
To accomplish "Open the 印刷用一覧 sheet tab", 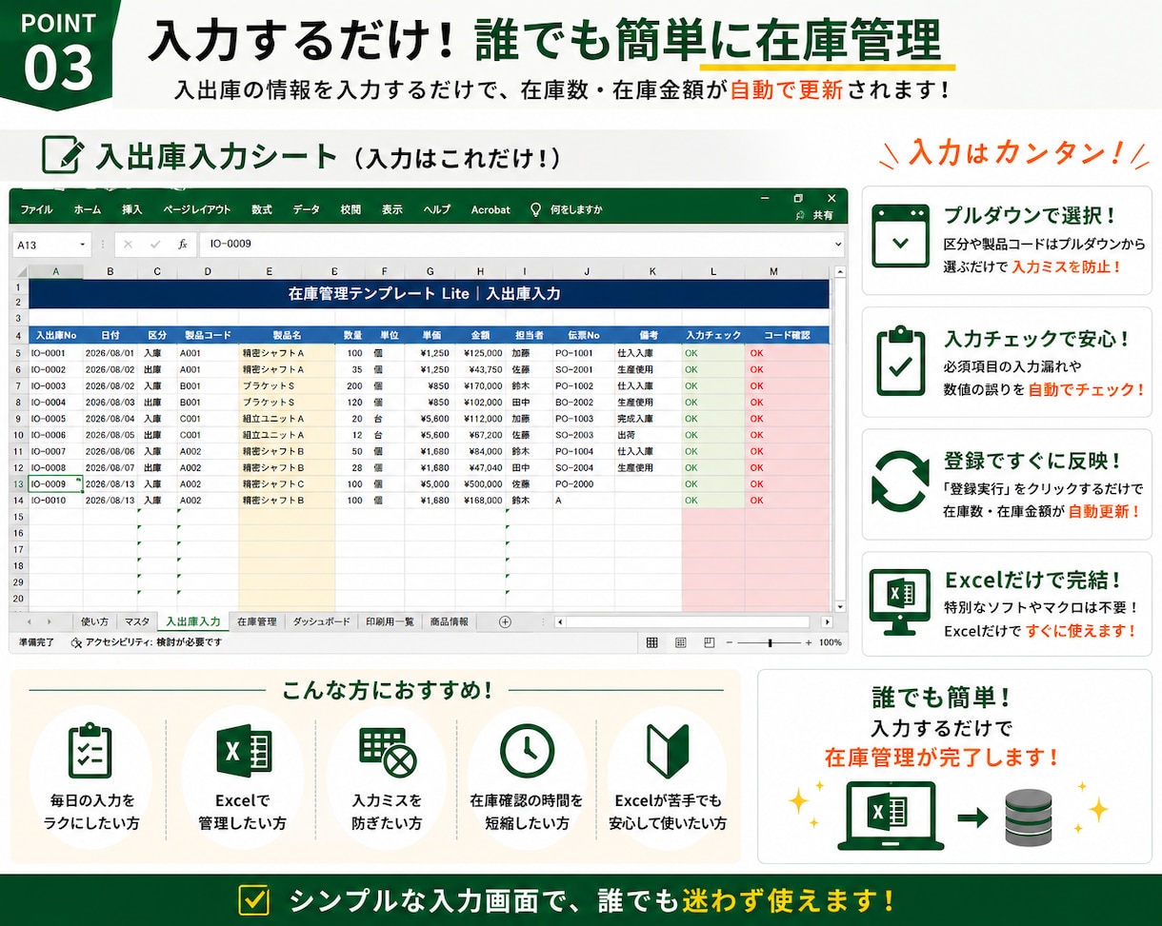I will point(390,621).
